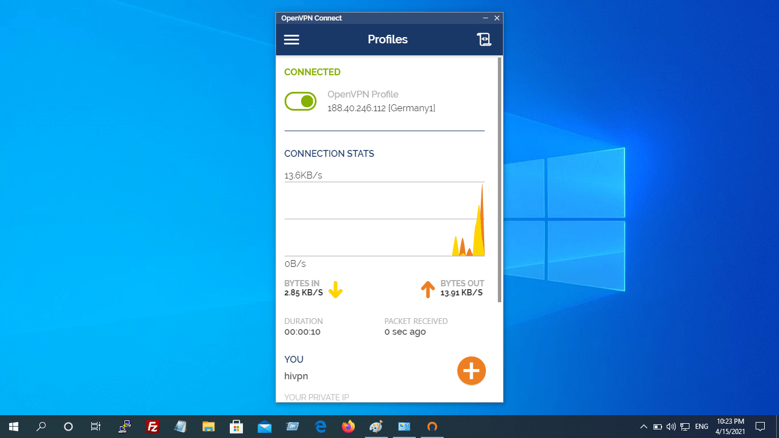The image size is (779, 438).
Task: Expand the hidden system tray icons chevron
Action: pos(643,427)
